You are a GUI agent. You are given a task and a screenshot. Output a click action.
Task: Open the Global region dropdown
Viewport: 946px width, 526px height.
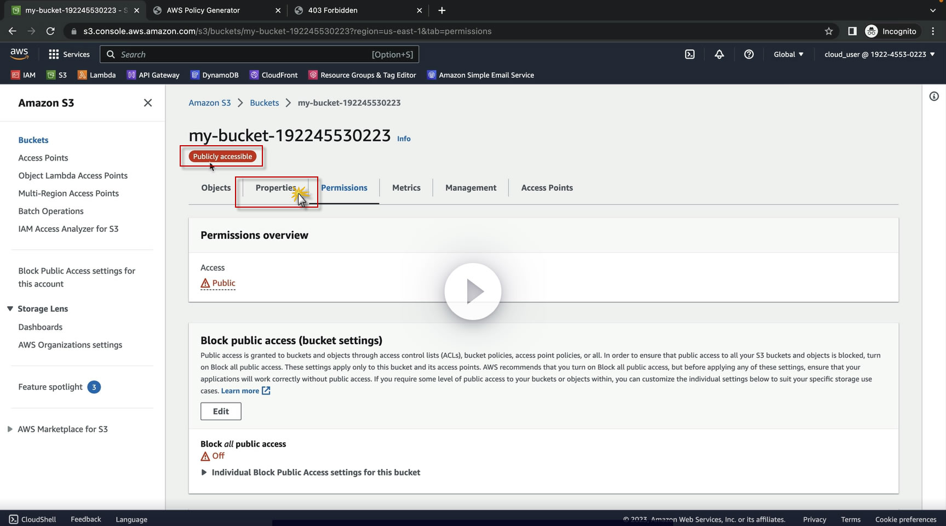[788, 54]
